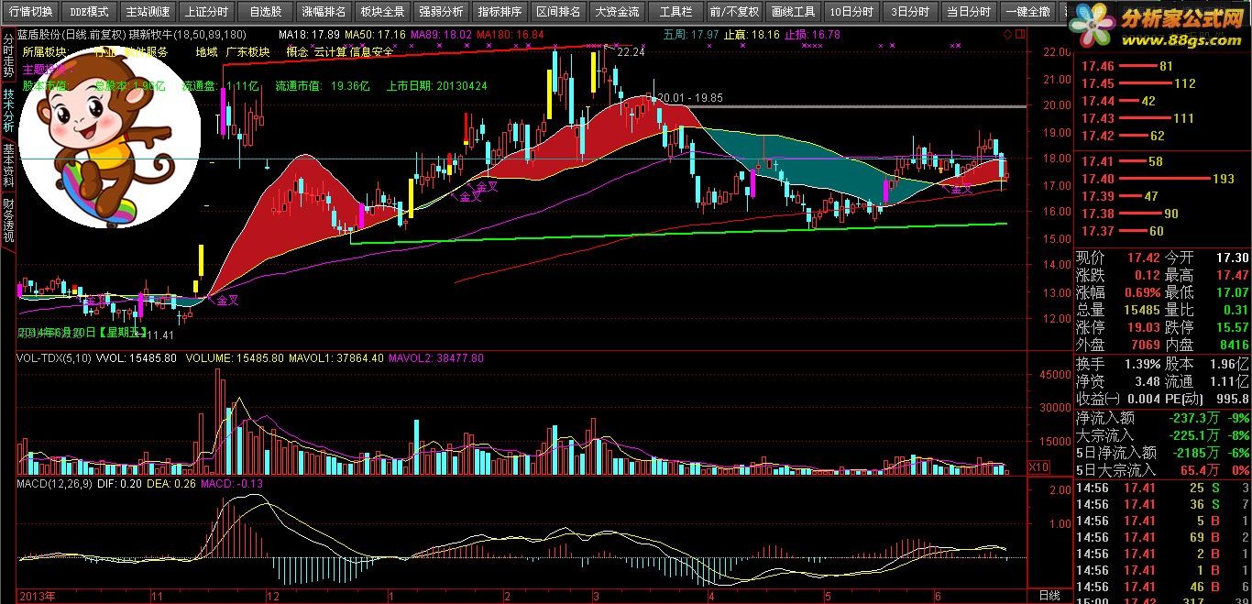Click the 日线 period label at bottom right
Viewport: 1252px width, 604px height.
tap(1049, 595)
